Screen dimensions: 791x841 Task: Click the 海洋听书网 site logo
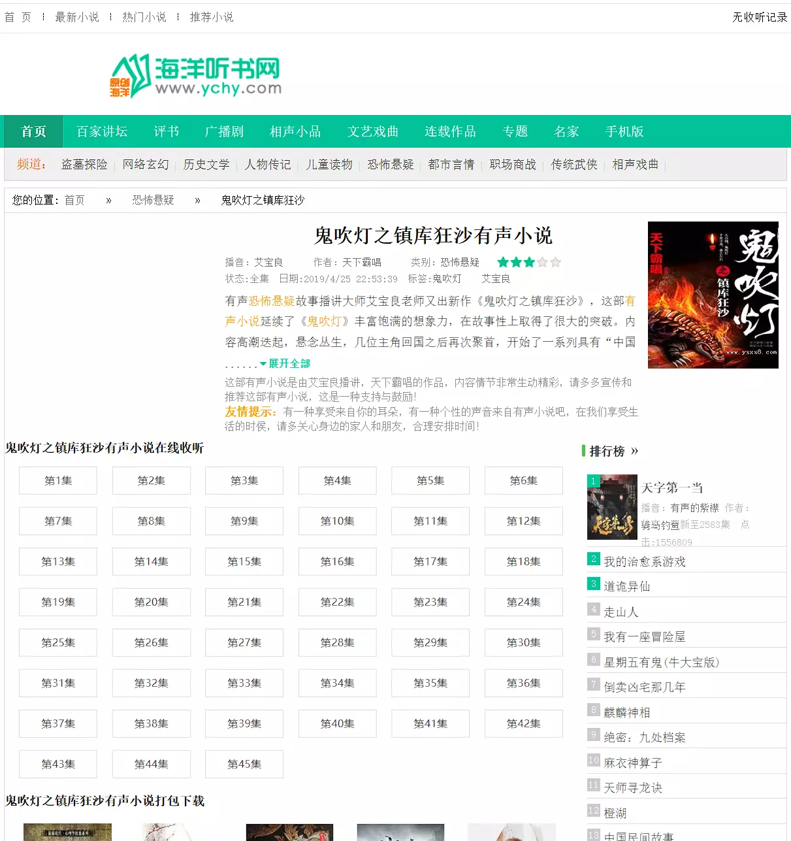(196, 76)
